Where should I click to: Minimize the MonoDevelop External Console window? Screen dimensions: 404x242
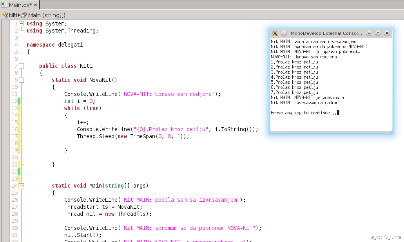click(x=369, y=33)
